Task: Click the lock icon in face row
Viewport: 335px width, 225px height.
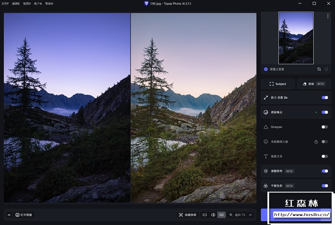Action: click(316, 141)
